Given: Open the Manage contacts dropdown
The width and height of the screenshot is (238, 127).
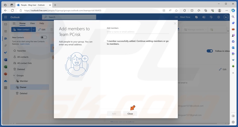Looking at the screenshot, I should pyautogui.click(x=195, y=30).
